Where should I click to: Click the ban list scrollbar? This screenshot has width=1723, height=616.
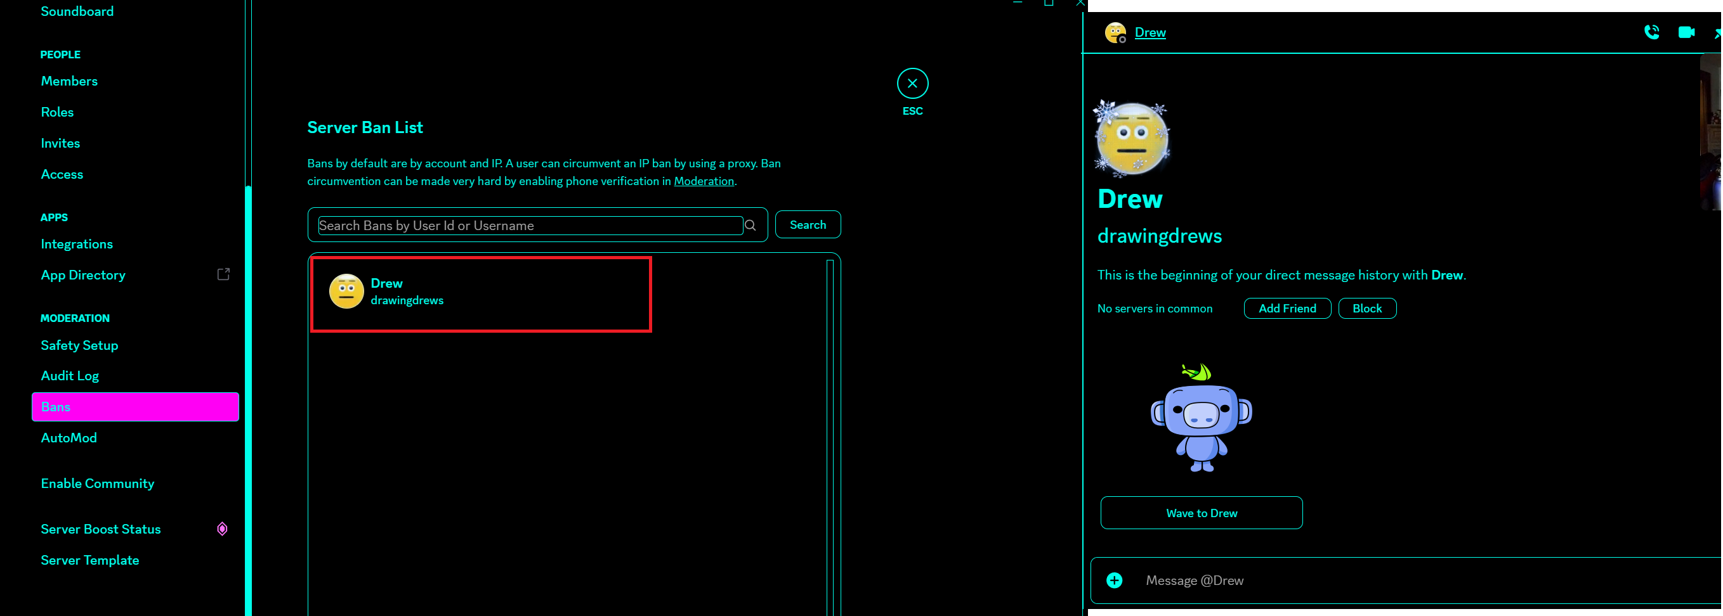point(829,438)
